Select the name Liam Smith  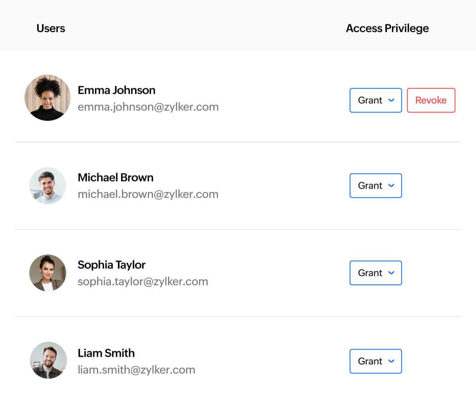106,353
